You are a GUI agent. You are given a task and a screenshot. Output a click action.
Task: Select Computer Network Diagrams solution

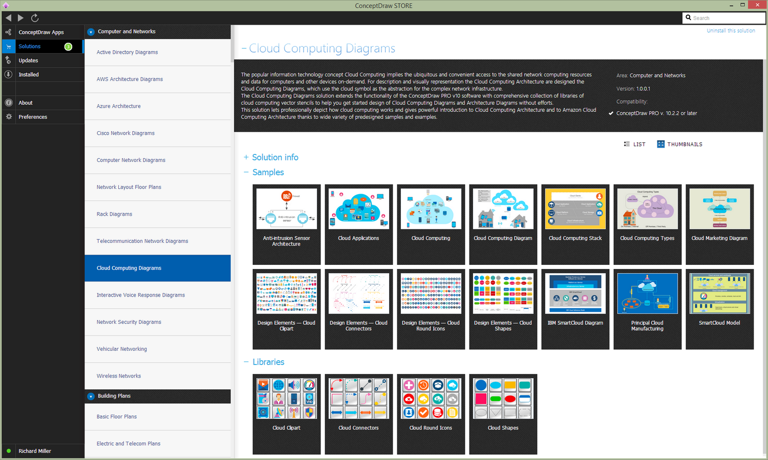(158, 160)
